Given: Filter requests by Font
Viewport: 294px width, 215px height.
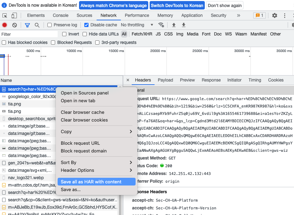Looking at the screenshot, I should pyautogui.click(x=206, y=34).
